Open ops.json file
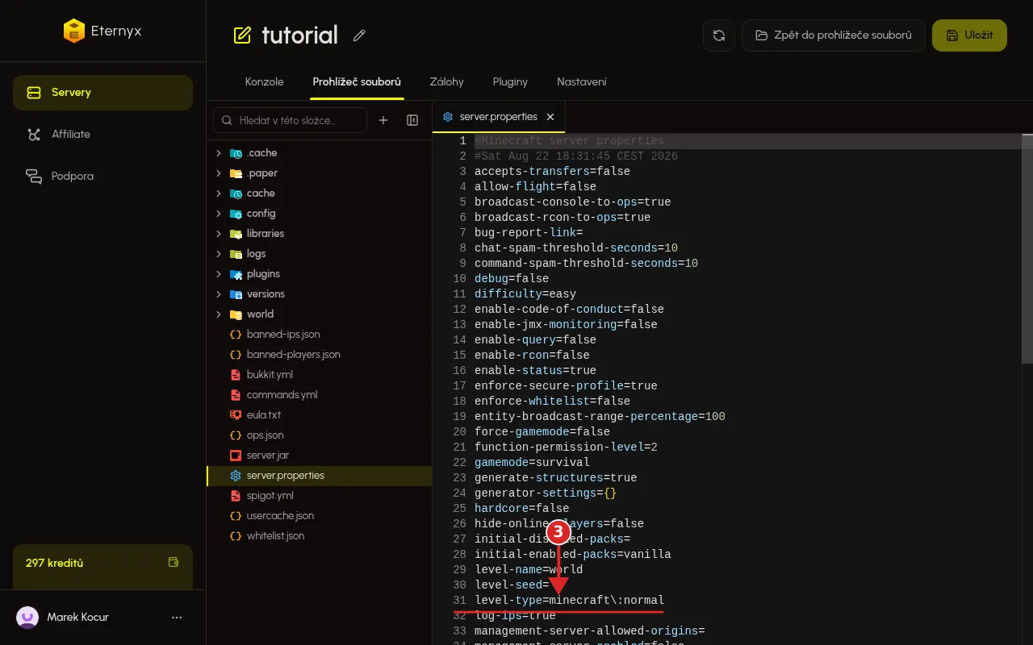Image resolution: width=1033 pixels, height=645 pixels. pos(320,435)
